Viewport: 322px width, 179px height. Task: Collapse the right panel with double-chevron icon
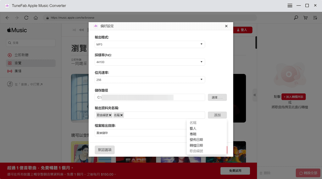point(255,95)
